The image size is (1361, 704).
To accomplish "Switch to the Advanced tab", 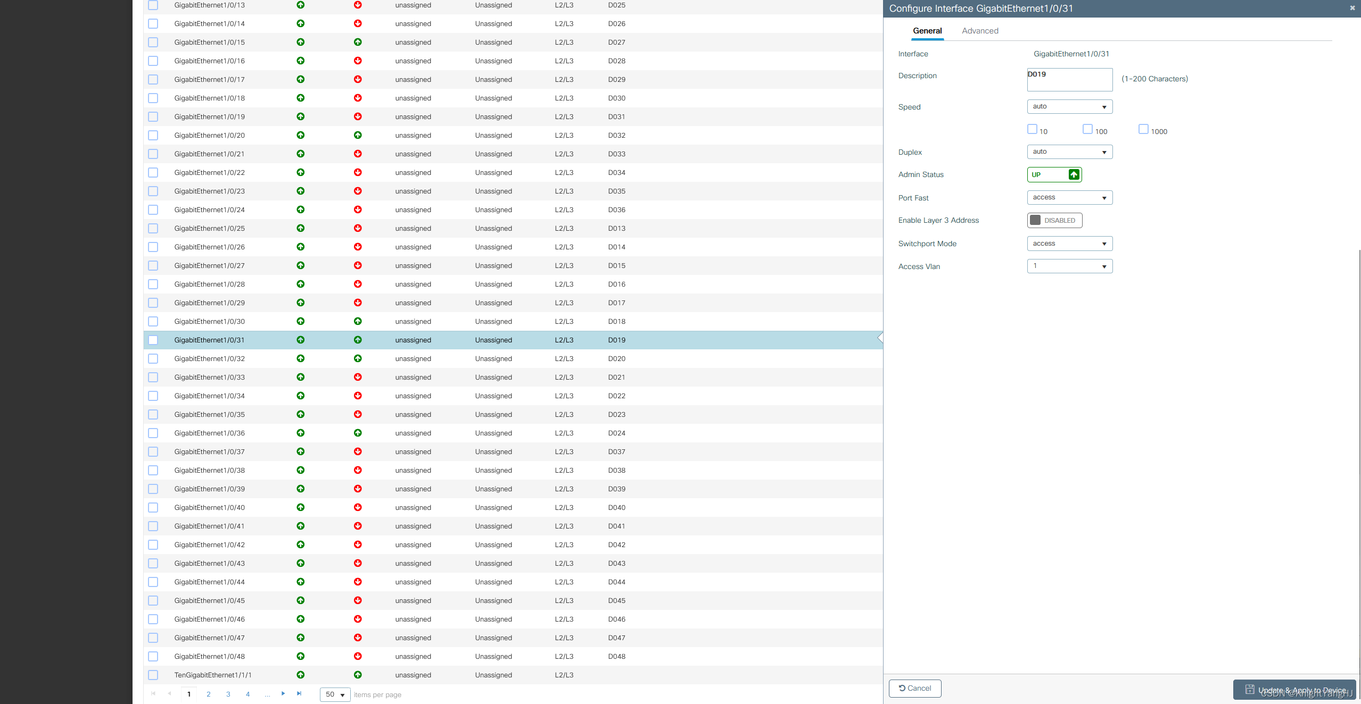I will pos(980,31).
